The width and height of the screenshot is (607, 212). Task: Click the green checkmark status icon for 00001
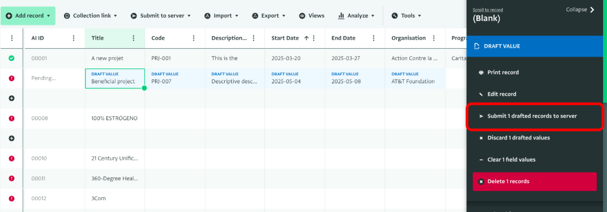coord(12,58)
